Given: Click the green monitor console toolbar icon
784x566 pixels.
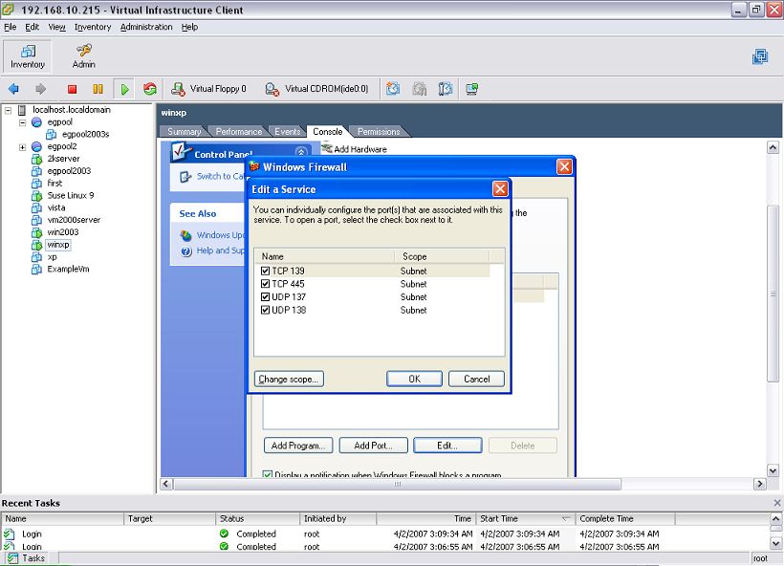Looking at the screenshot, I should (x=471, y=89).
